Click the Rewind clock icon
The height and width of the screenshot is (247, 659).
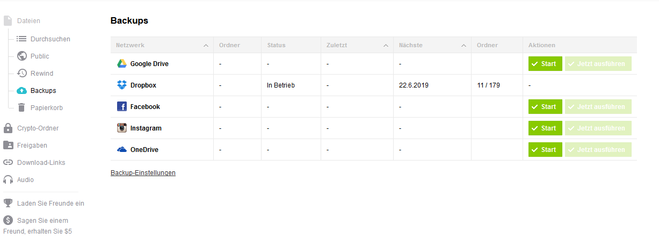coord(21,74)
